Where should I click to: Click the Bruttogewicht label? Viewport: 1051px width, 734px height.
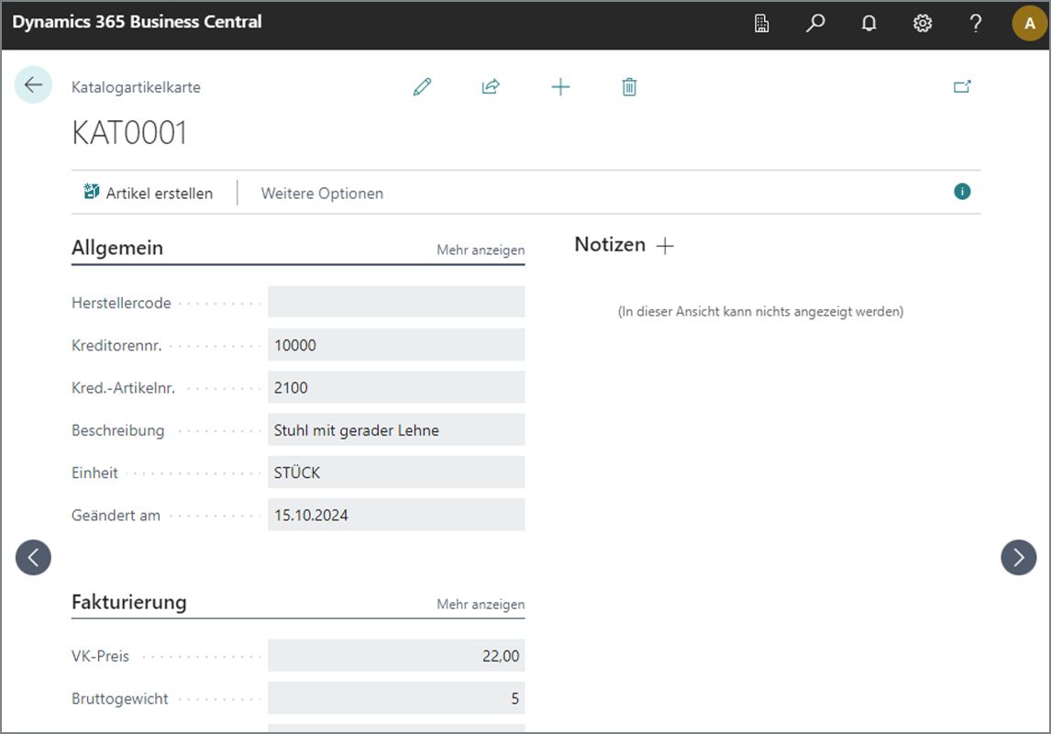[x=120, y=699]
